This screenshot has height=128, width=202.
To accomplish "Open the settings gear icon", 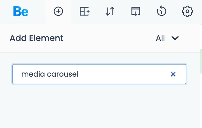I will 187,12.
